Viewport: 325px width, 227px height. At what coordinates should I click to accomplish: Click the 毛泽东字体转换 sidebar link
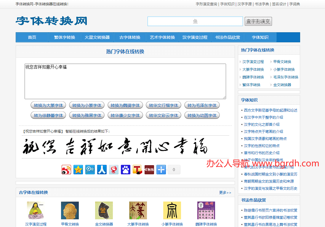click(x=285, y=77)
